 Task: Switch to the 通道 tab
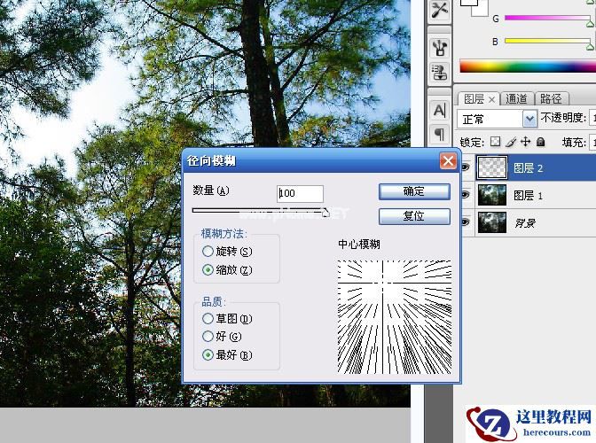point(516,99)
